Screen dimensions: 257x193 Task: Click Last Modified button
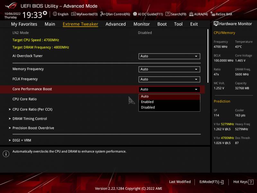(180, 182)
